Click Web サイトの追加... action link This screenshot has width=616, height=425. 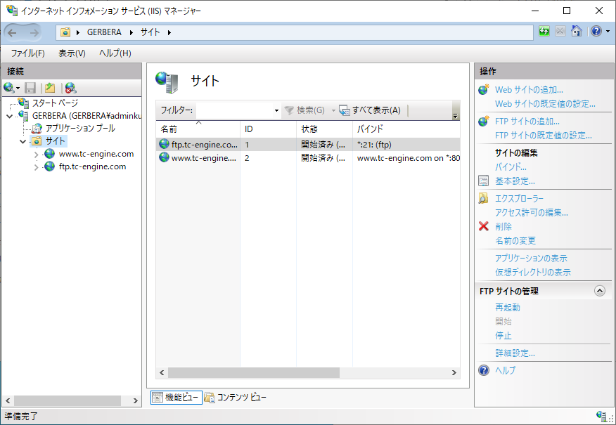tap(529, 90)
